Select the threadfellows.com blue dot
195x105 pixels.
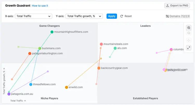31,84
